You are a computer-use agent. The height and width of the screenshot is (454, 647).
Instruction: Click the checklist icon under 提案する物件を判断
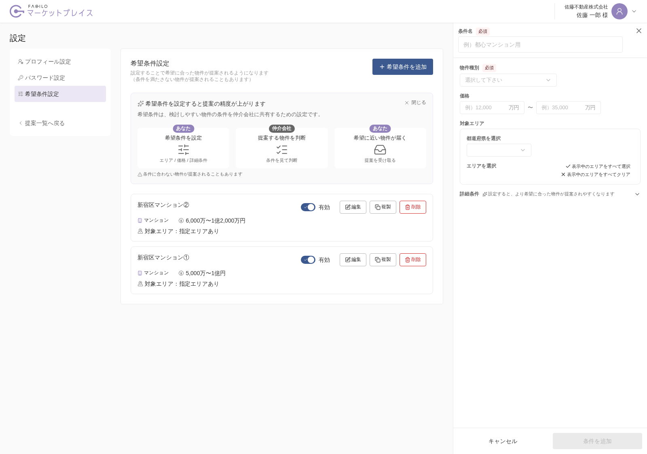[x=282, y=150]
